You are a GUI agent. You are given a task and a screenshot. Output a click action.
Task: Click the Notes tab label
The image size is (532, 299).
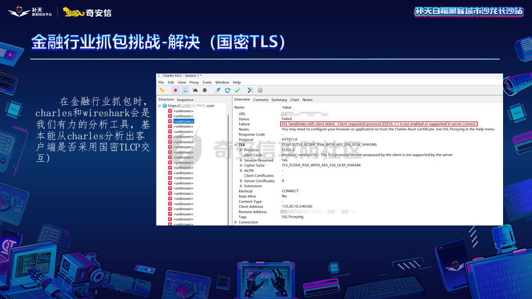[x=307, y=100]
